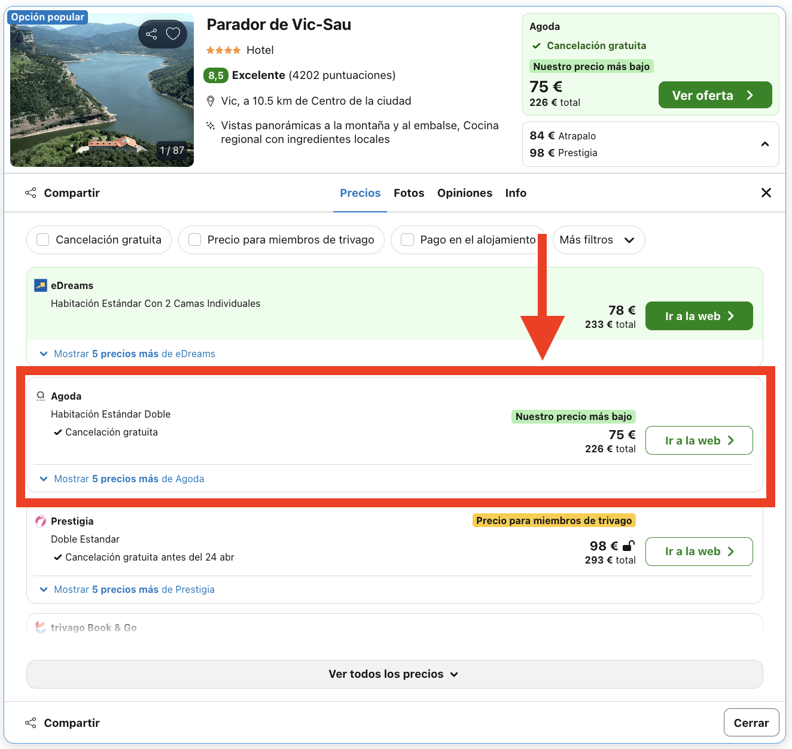Click Nuestro precio más bajo badge in Agoda row
Screen dimensions: 792x749
574,416
